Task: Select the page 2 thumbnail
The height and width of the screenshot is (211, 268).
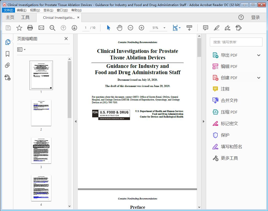Action: click(41, 113)
